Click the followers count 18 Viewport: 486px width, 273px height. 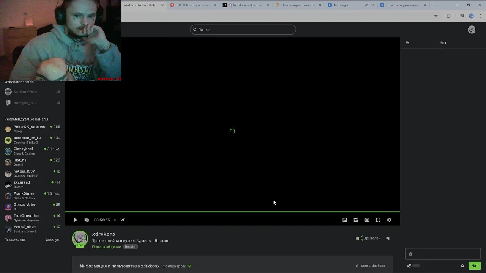pyautogui.click(x=189, y=266)
